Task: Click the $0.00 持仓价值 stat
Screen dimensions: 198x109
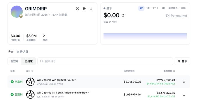Action: pos(15,38)
